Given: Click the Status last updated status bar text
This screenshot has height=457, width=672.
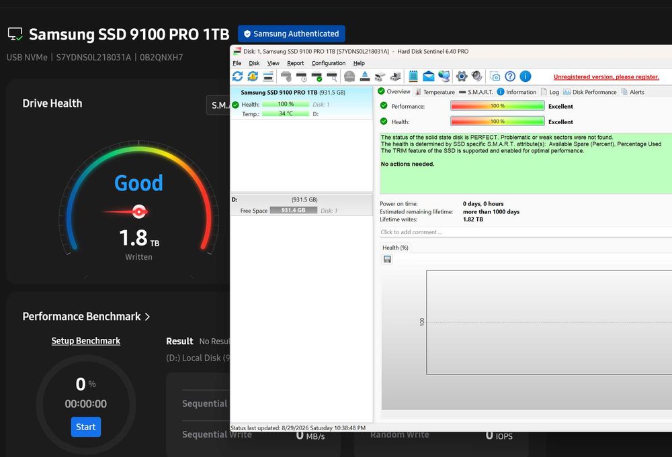Looking at the screenshot, I should pos(298,428).
